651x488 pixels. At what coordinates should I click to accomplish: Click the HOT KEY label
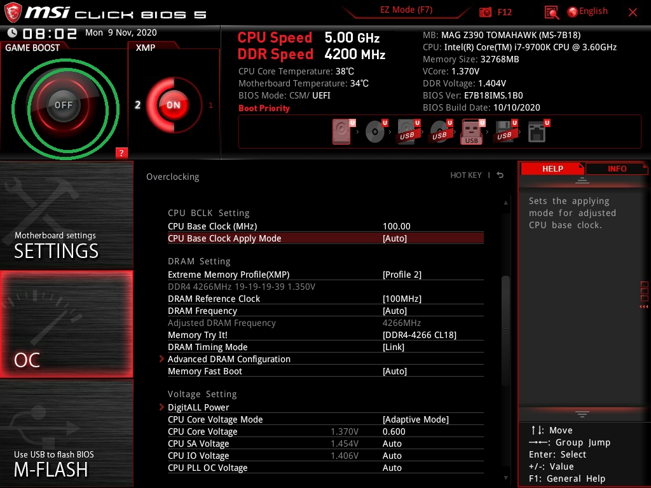pos(466,175)
